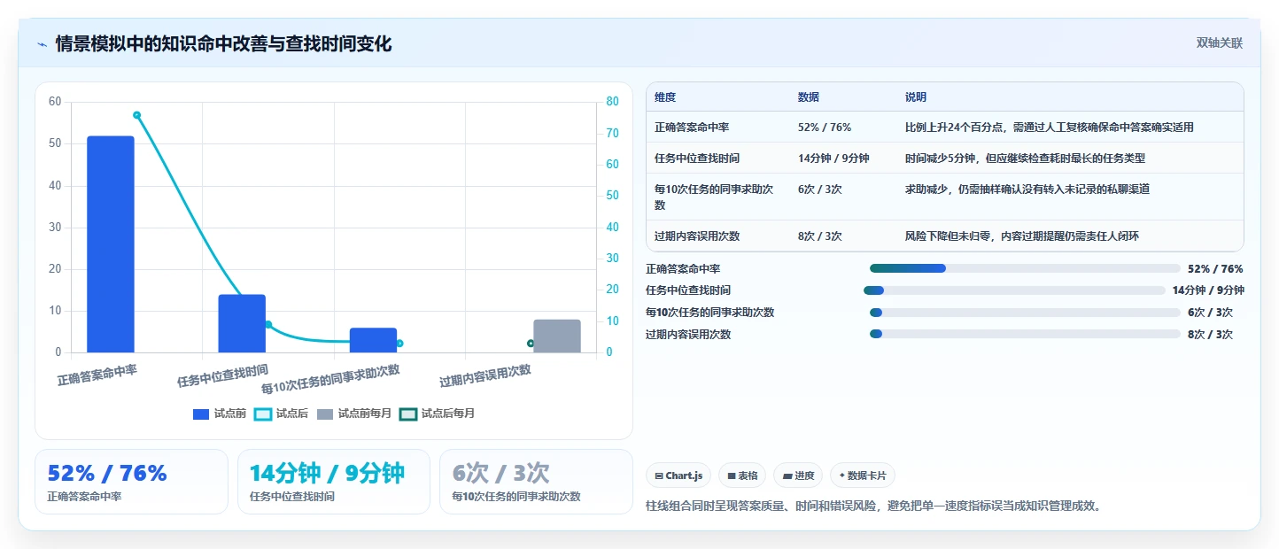
Task: Click the 进度 chip icon
Action: 787,476
